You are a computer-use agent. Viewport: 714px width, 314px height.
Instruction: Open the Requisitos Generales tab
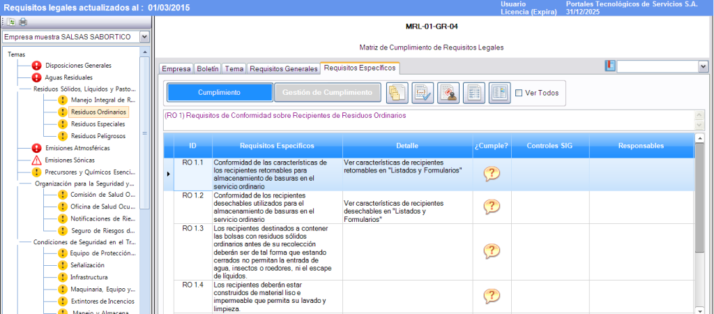[283, 69]
